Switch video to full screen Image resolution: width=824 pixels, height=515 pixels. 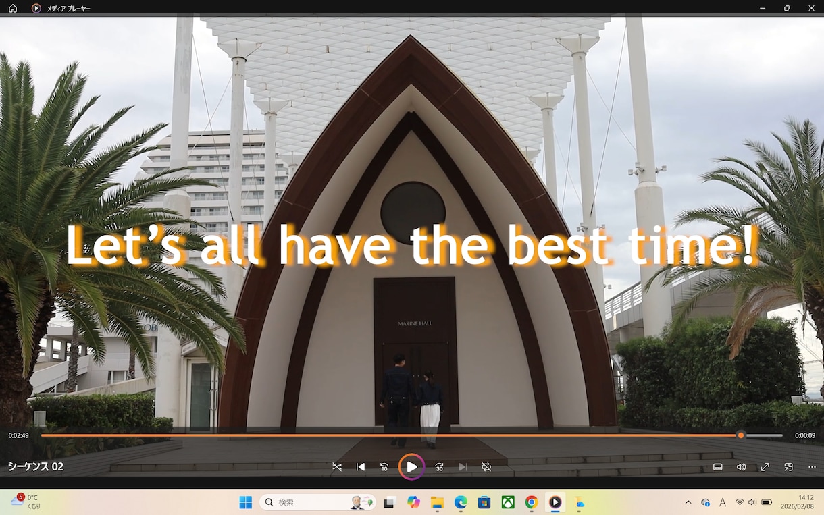coord(765,467)
